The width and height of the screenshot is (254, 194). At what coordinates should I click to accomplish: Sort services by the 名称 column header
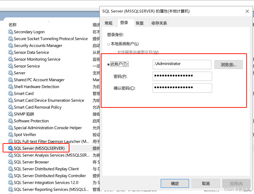[12, 25]
